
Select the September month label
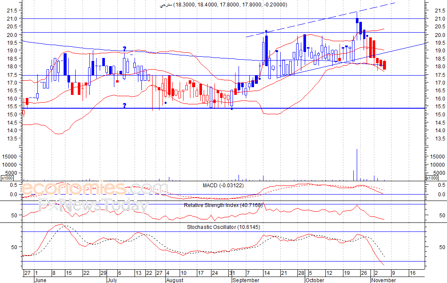(x=246, y=280)
